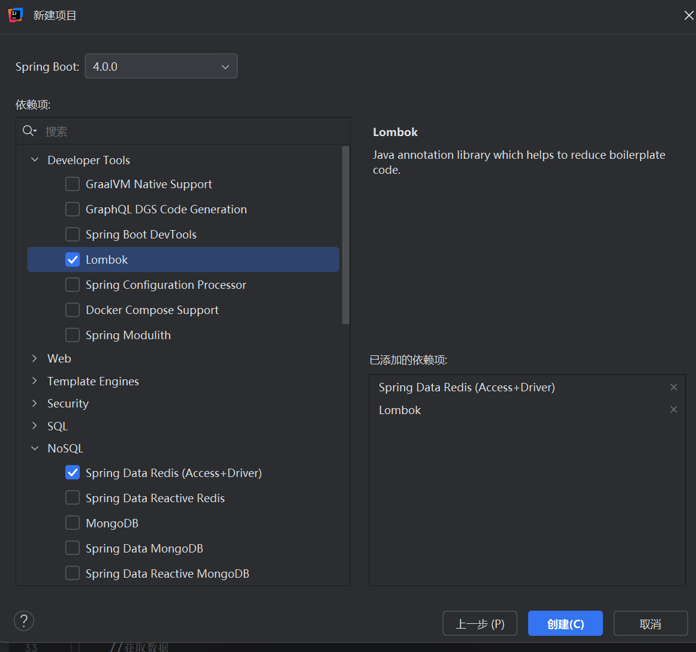Remove Lombok from added dependencies list

click(673, 409)
